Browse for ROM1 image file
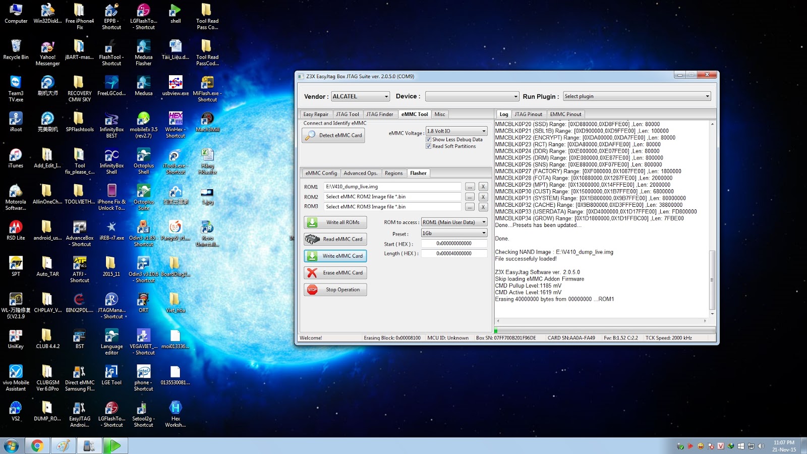 coord(470,187)
